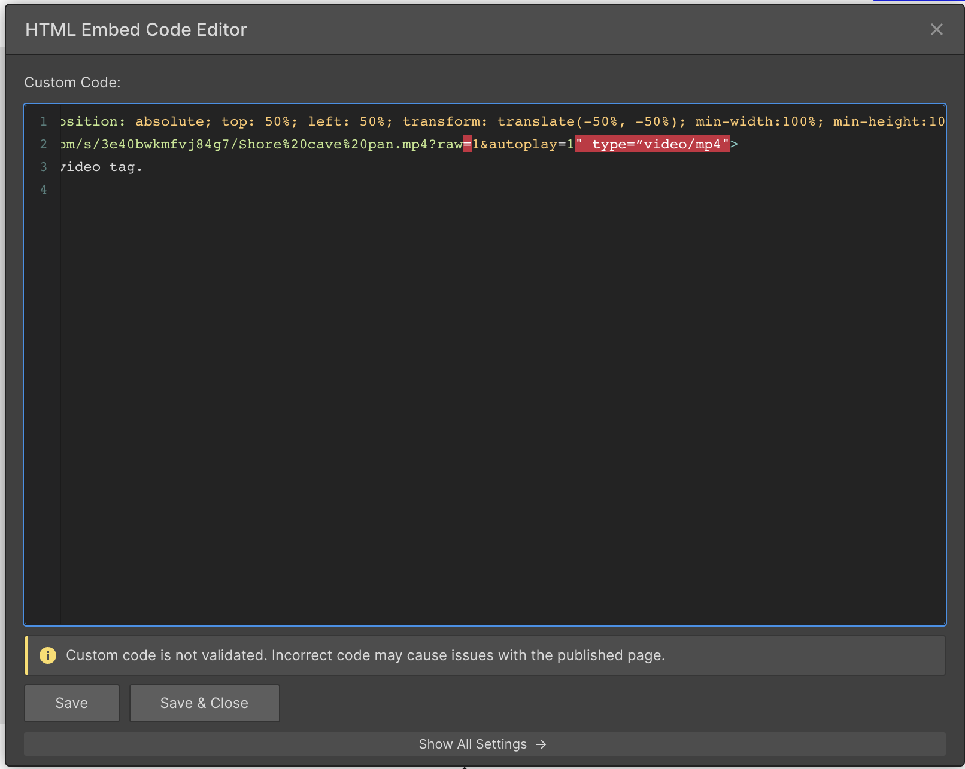Click the red-highlighted equals sign after 'raw'

click(x=468, y=144)
